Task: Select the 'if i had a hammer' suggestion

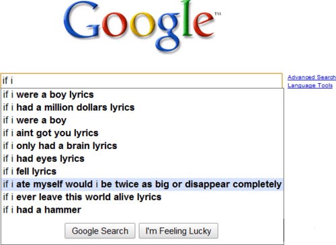Action: (142, 210)
